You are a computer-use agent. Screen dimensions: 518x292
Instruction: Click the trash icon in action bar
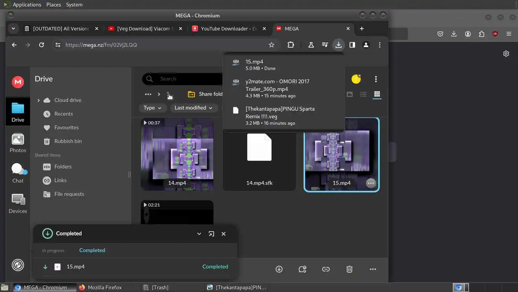pyautogui.click(x=349, y=269)
